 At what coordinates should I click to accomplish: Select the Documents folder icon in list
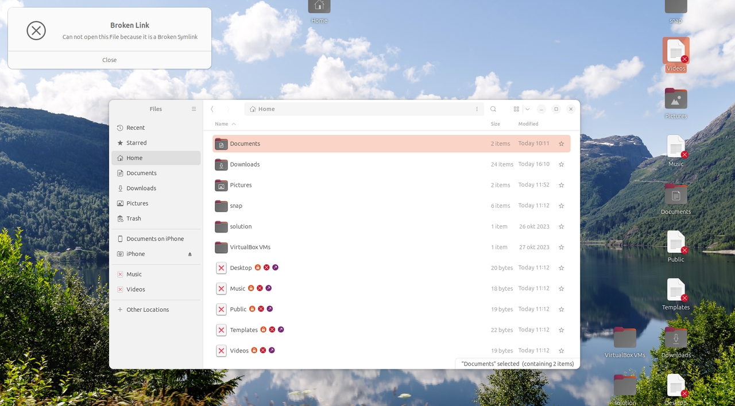click(x=221, y=144)
